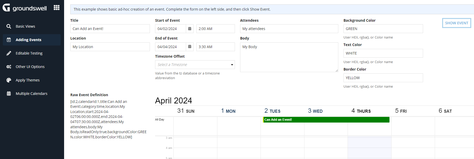Click the Title input field

110,29
